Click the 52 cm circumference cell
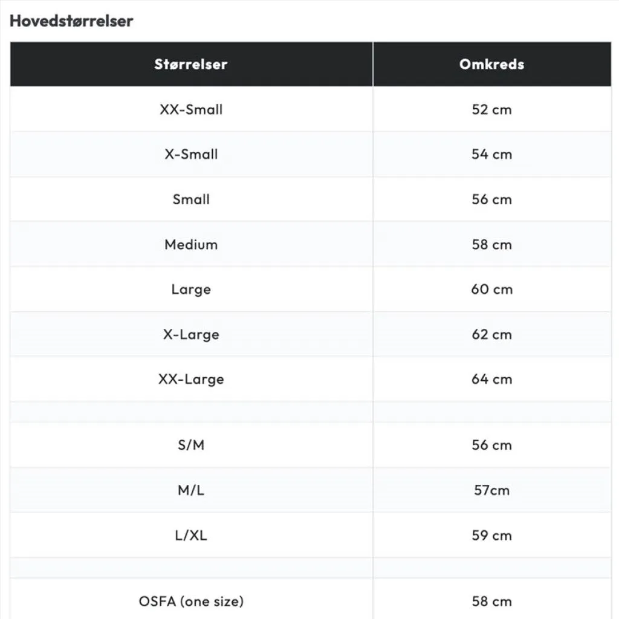 pos(492,109)
